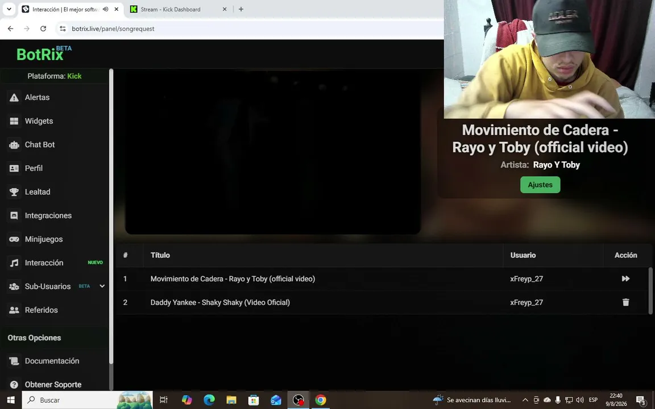Click the BotRix logo
Viewport: 655px width, 409px height.
click(x=44, y=53)
